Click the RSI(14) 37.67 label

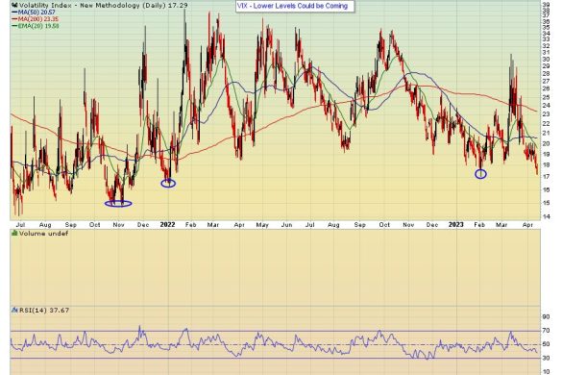pos(44,310)
